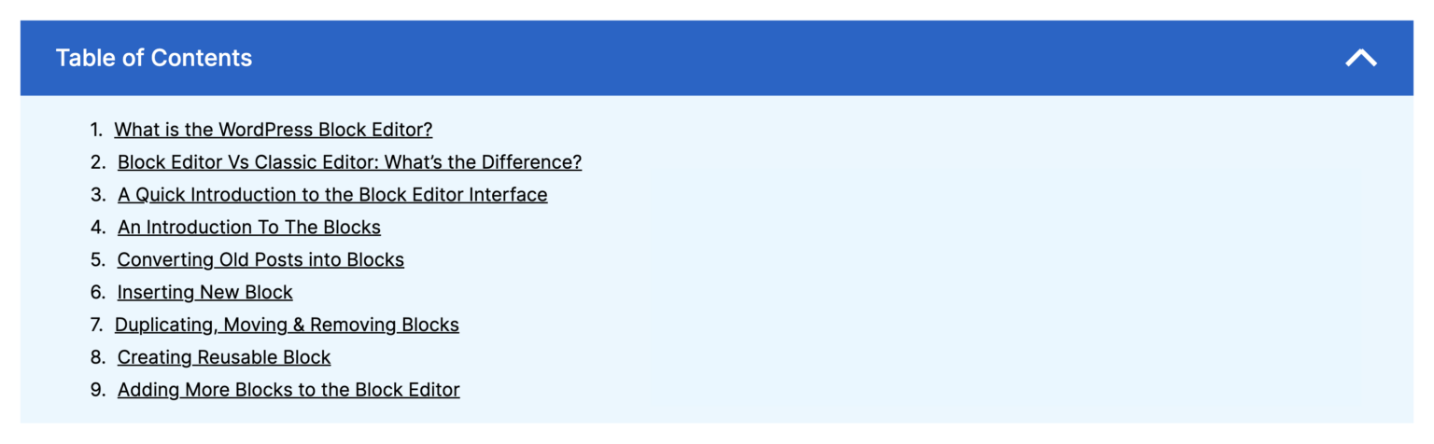Screen dimensions: 1434x444
Task: Click list number 6 marker
Action: coord(98,293)
